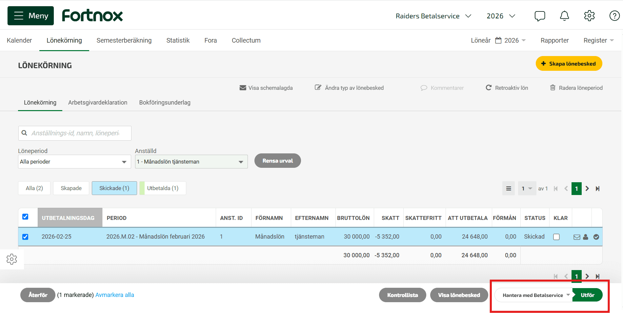Open the page number selector dropdown

click(x=527, y=188)
